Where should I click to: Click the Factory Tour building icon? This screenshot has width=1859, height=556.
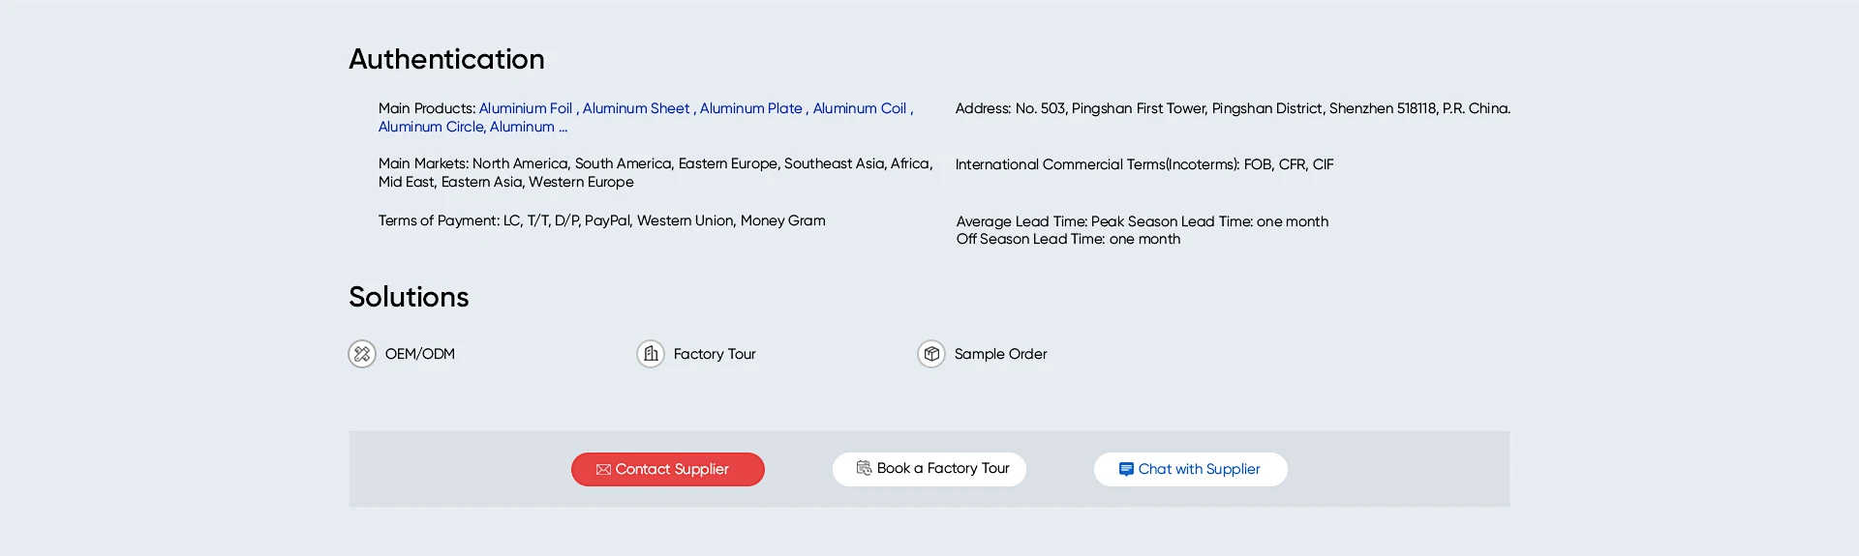651,354
